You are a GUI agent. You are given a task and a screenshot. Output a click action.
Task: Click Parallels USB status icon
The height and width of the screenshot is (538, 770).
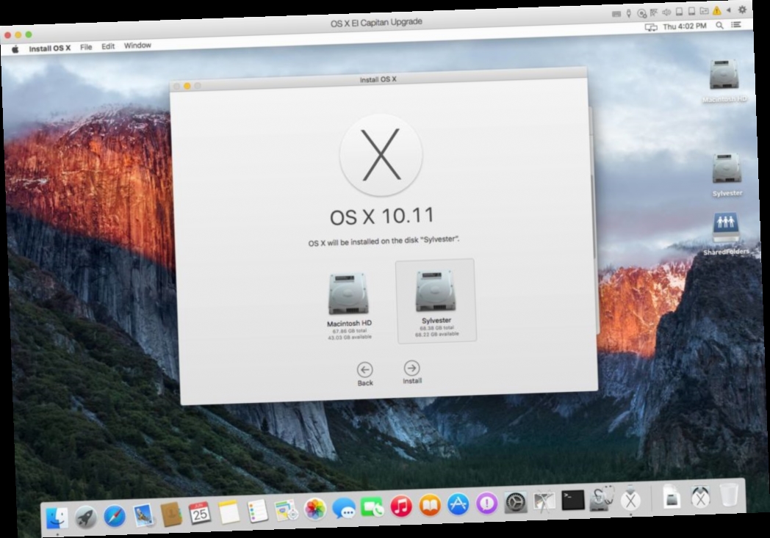(629, 13)
